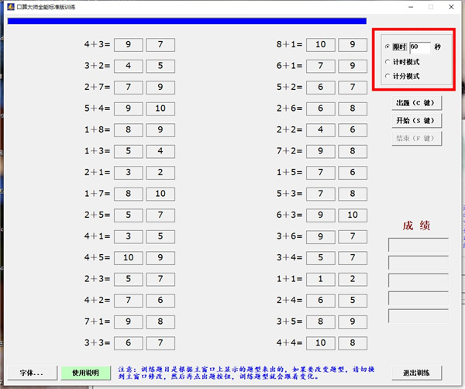This screenshot has height=389, width=465.
Task: Pick answer 3 for 2+1=
Action: tap(129, 173)
